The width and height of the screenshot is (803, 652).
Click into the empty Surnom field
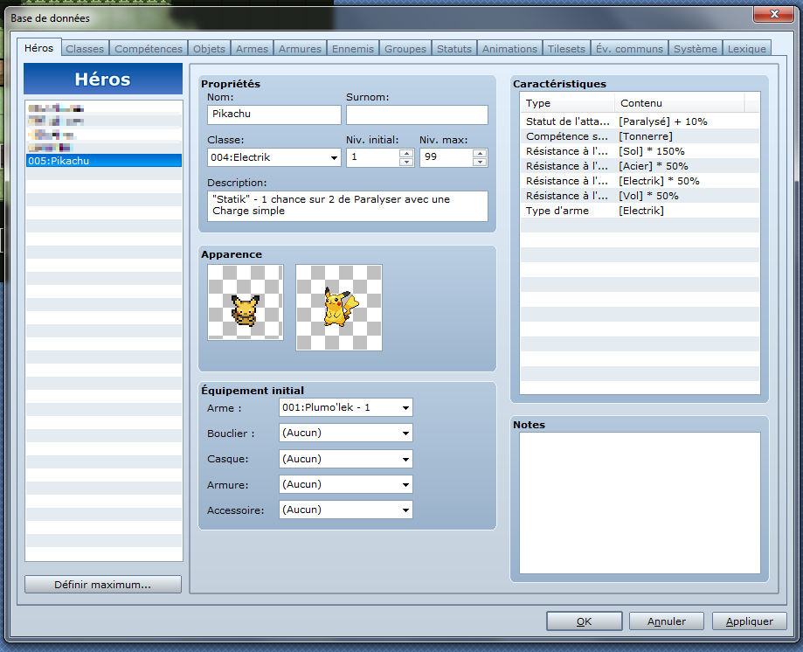click(x=417, y=114)
